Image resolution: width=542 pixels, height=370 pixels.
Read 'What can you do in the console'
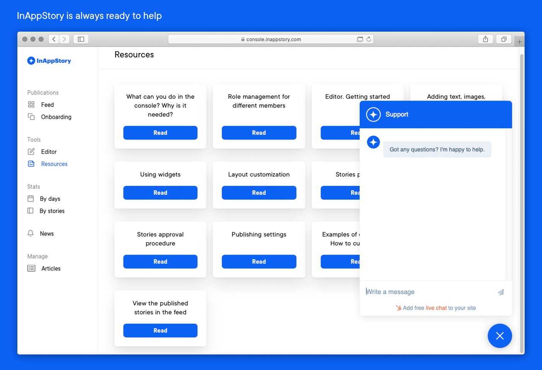point(160,132)
